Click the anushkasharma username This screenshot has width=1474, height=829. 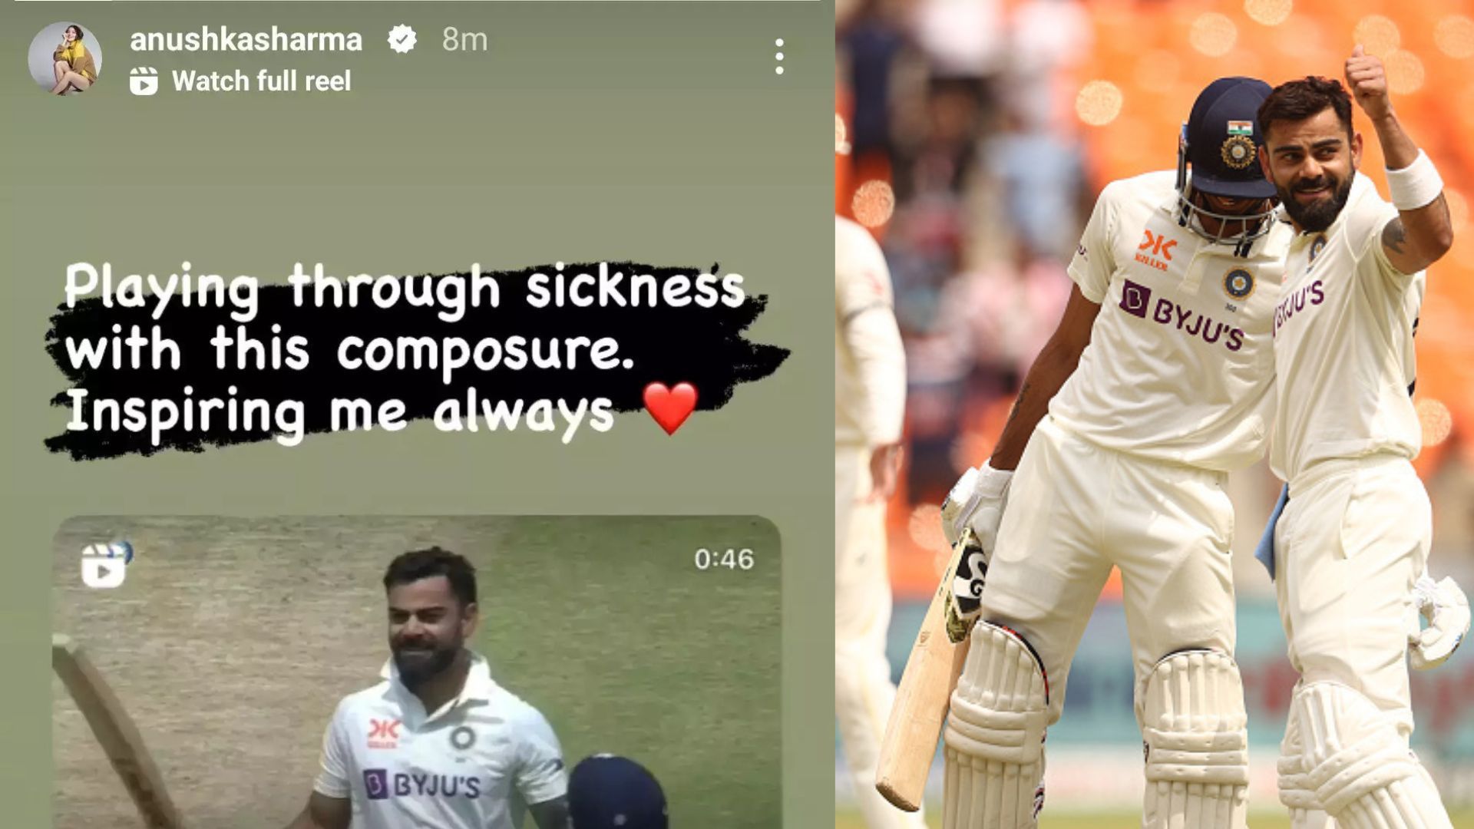coord(246,39)
